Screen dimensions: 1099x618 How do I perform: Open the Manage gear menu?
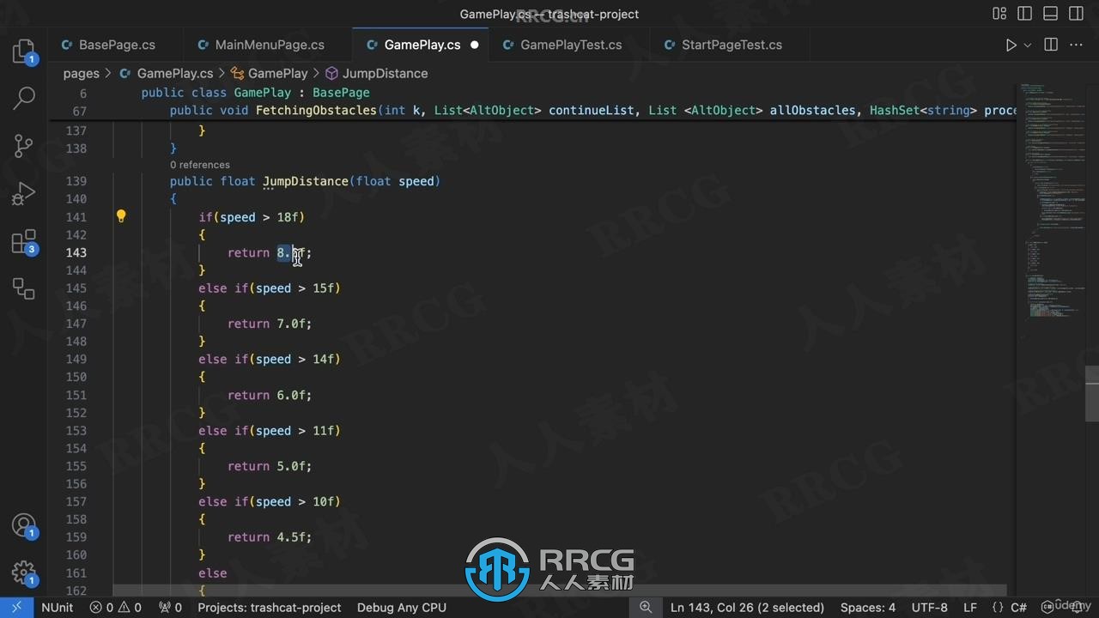[23, 572]
